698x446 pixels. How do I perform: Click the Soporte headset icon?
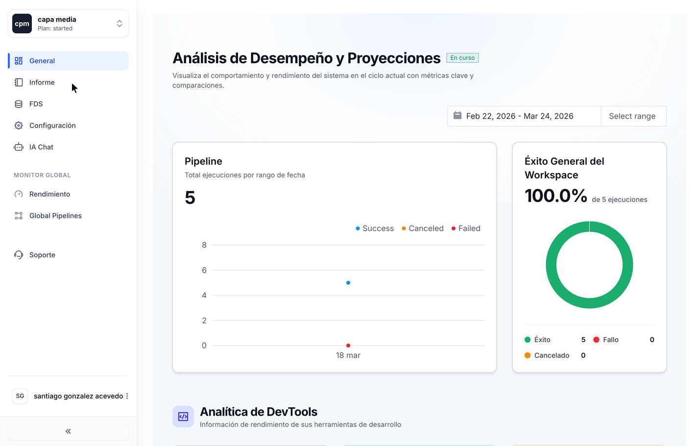click(18, 254)
